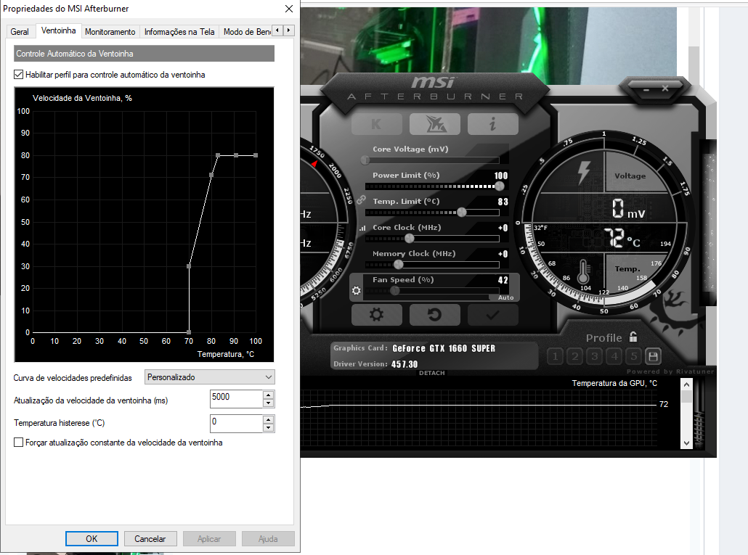The image size is (748, 555).
Task: Click the OK button
Action: 92,539
